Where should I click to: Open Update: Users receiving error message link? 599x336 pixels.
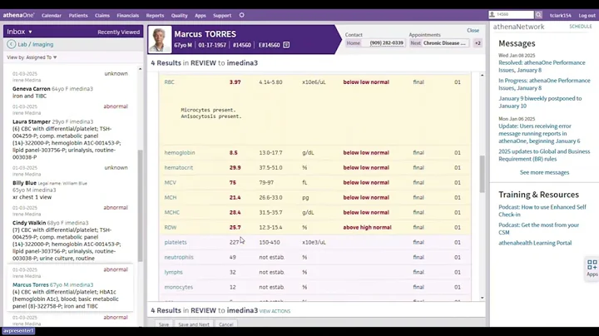(539, 133)
